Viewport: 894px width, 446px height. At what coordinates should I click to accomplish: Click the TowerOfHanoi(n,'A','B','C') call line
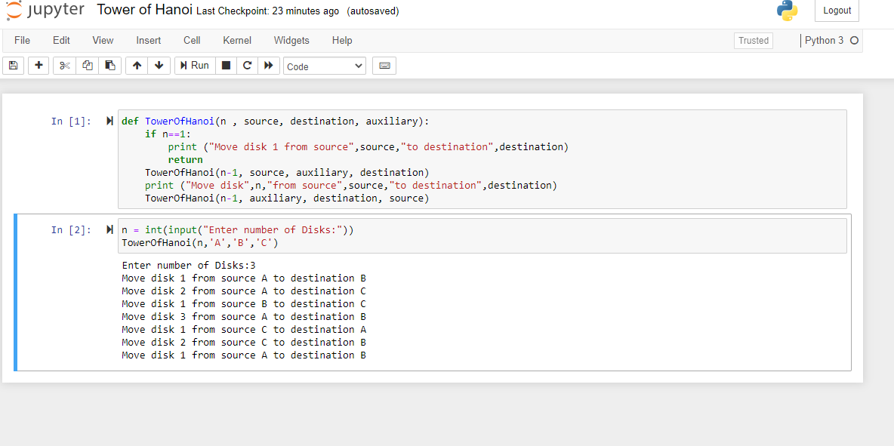point(200,243)
